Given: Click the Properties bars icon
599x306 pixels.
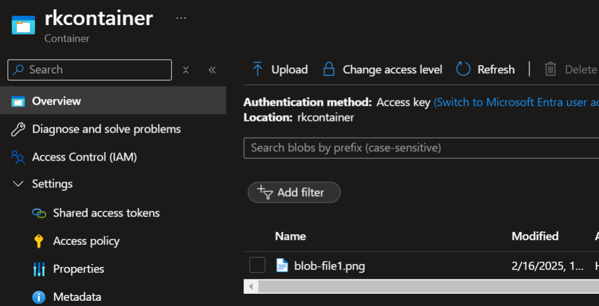Looking at the screenshot, I should (x=39, y=269).
